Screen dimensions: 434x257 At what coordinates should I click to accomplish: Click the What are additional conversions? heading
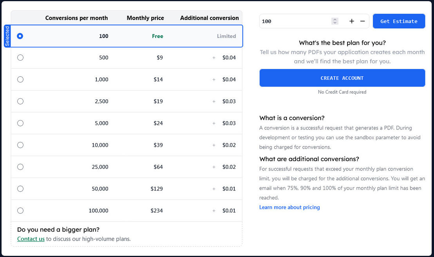(x=309, y=159)
